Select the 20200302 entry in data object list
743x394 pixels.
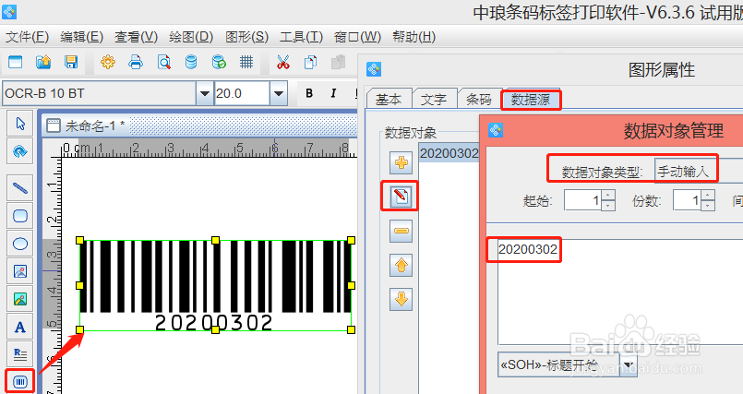(x=449, y=153)
